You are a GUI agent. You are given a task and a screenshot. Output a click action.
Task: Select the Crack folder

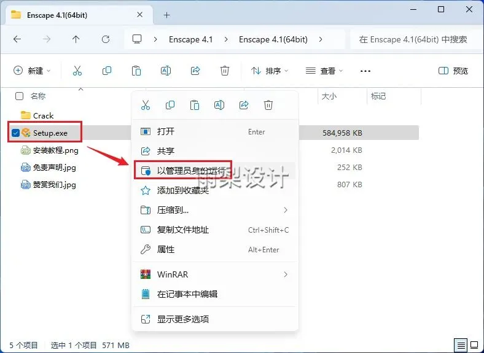pyautogui.click(x=43, y=115)
